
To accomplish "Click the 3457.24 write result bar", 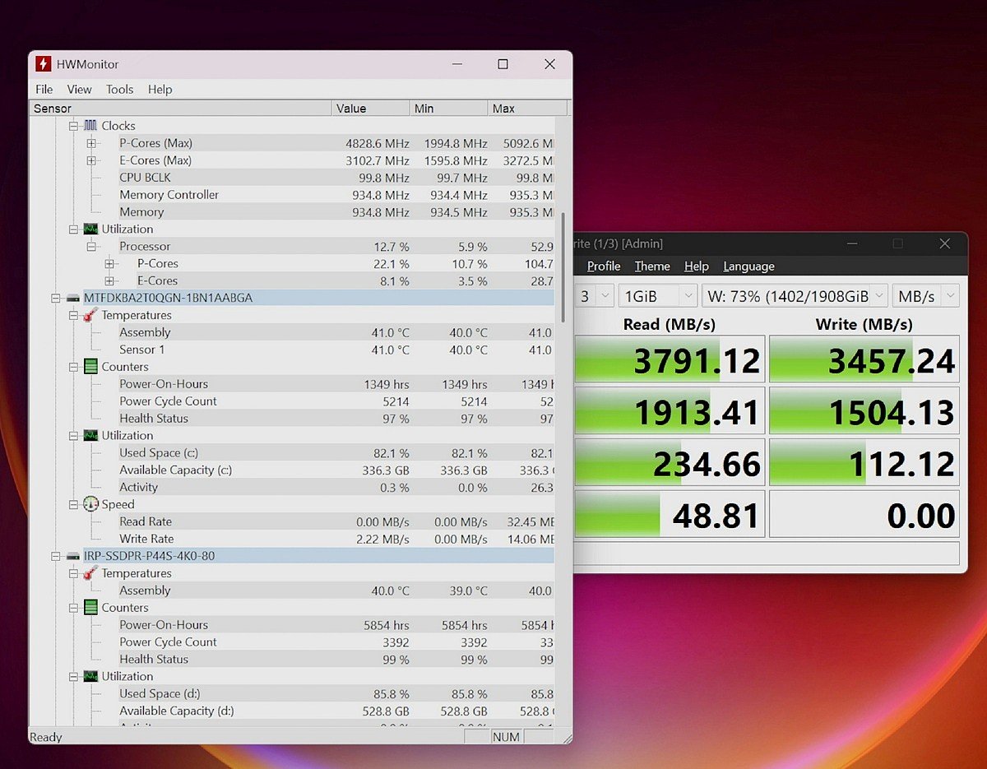I will (864, 359).
